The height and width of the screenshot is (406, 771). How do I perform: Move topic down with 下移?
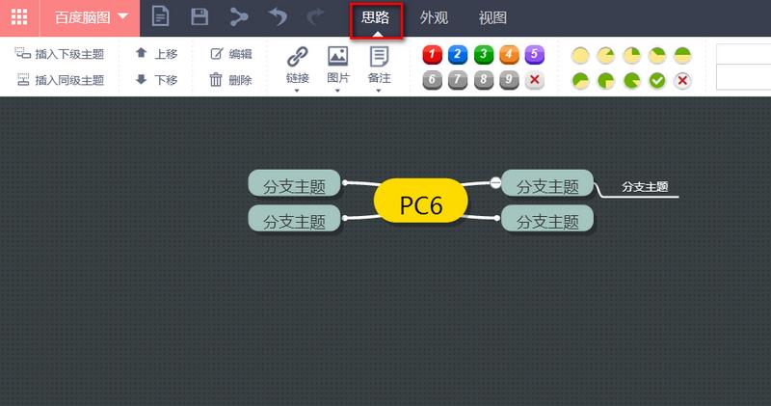(156, 80)
